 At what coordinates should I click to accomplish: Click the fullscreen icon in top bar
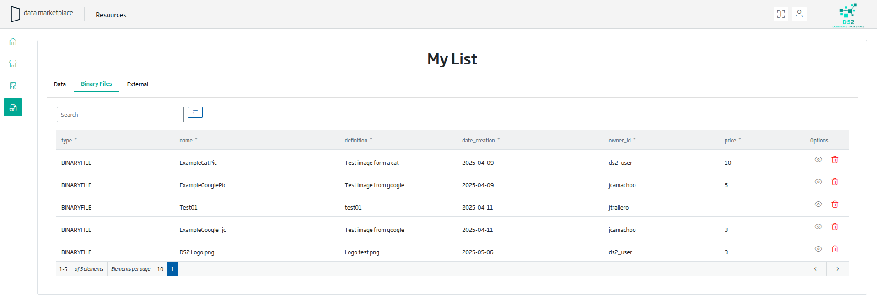780,14
